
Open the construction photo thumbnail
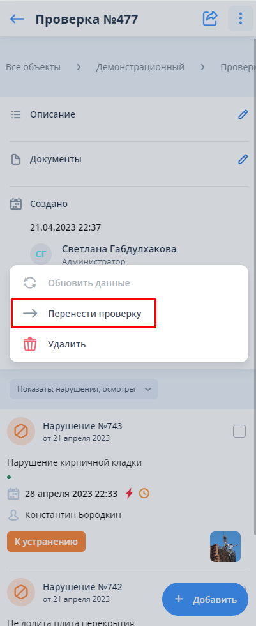click(x=225, y=547)
